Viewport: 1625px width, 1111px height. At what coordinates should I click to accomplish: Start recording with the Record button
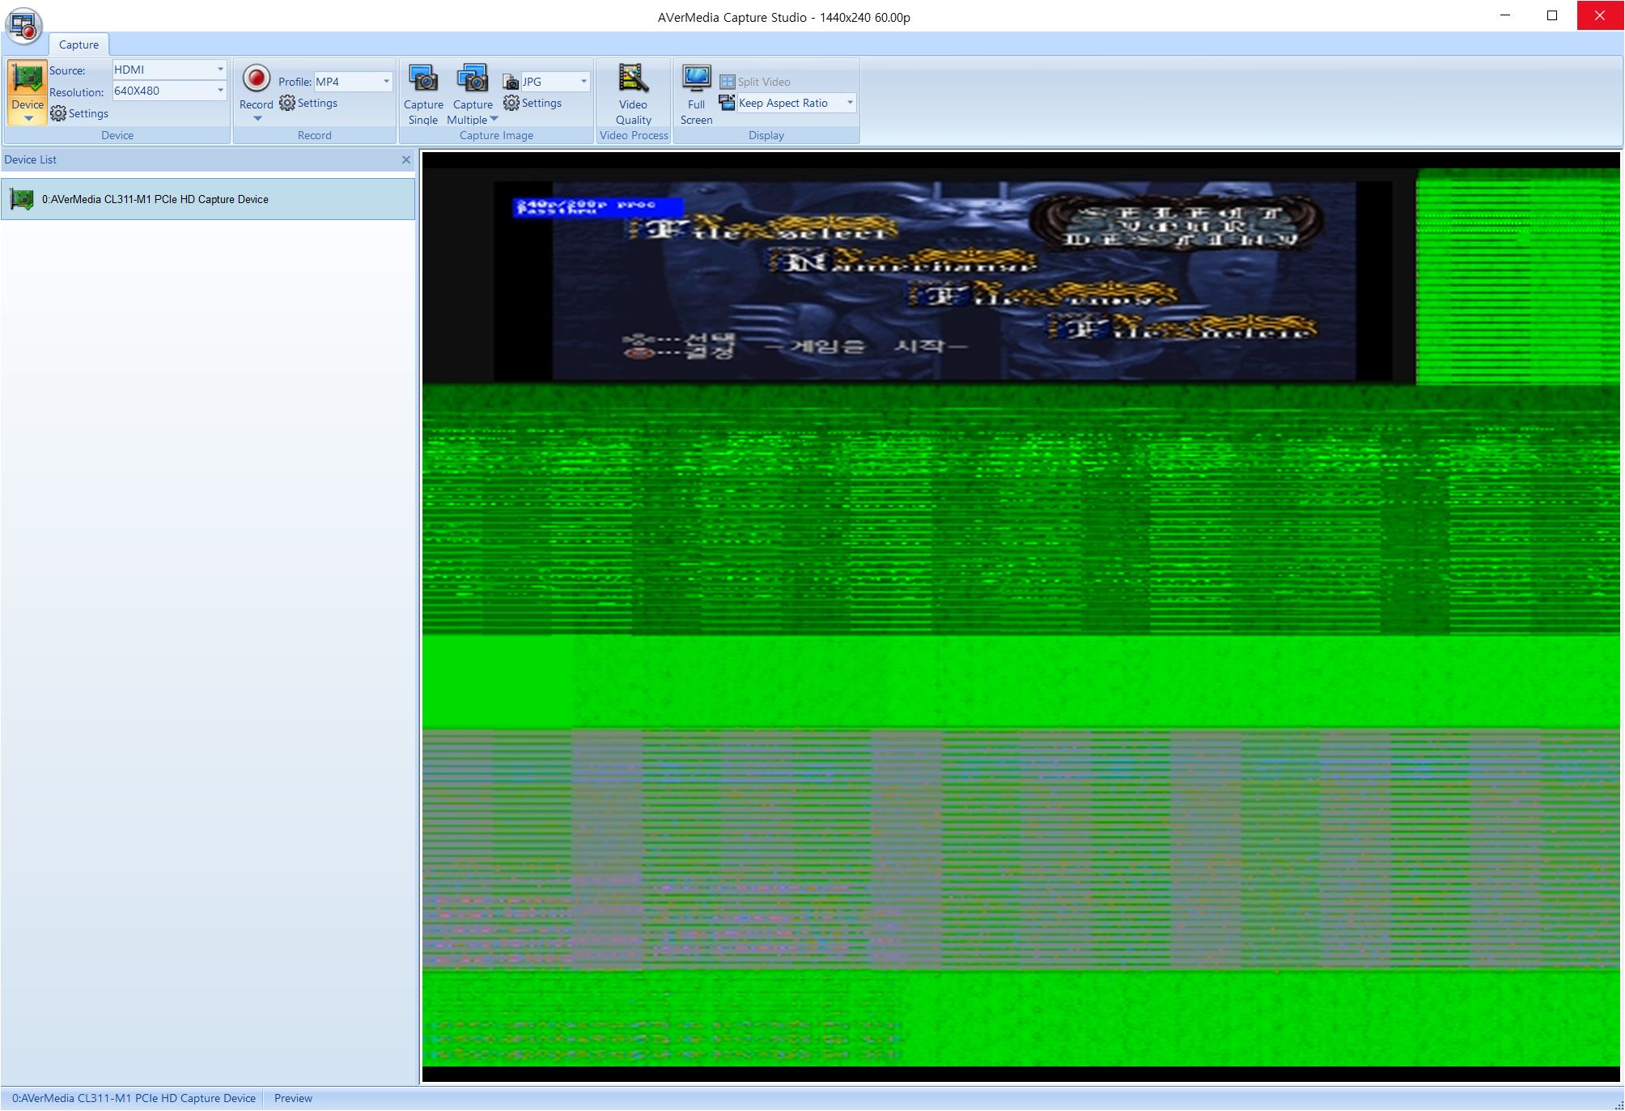click(256, 79)
